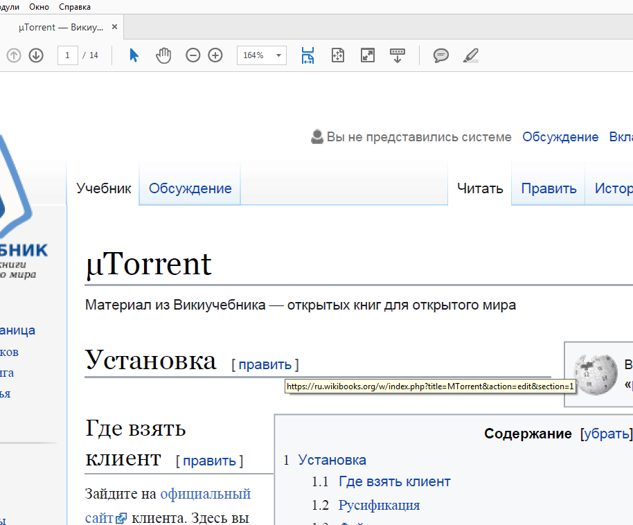Fit one full page to window

click(x=337, y=55)
